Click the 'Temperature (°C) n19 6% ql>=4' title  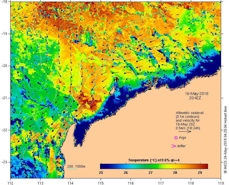[154, 160]
